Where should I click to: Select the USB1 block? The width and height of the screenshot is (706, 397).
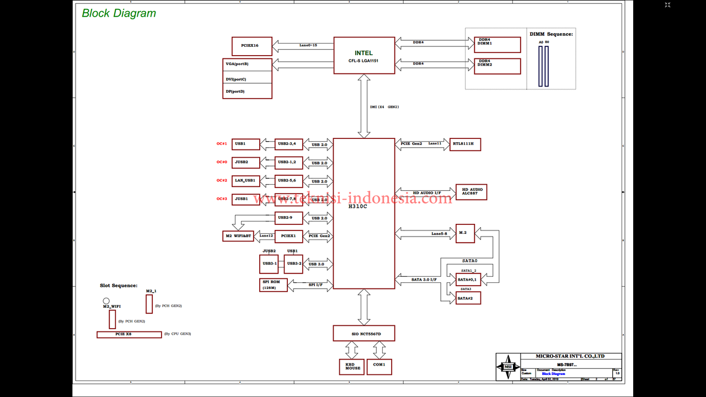(245, 144)
